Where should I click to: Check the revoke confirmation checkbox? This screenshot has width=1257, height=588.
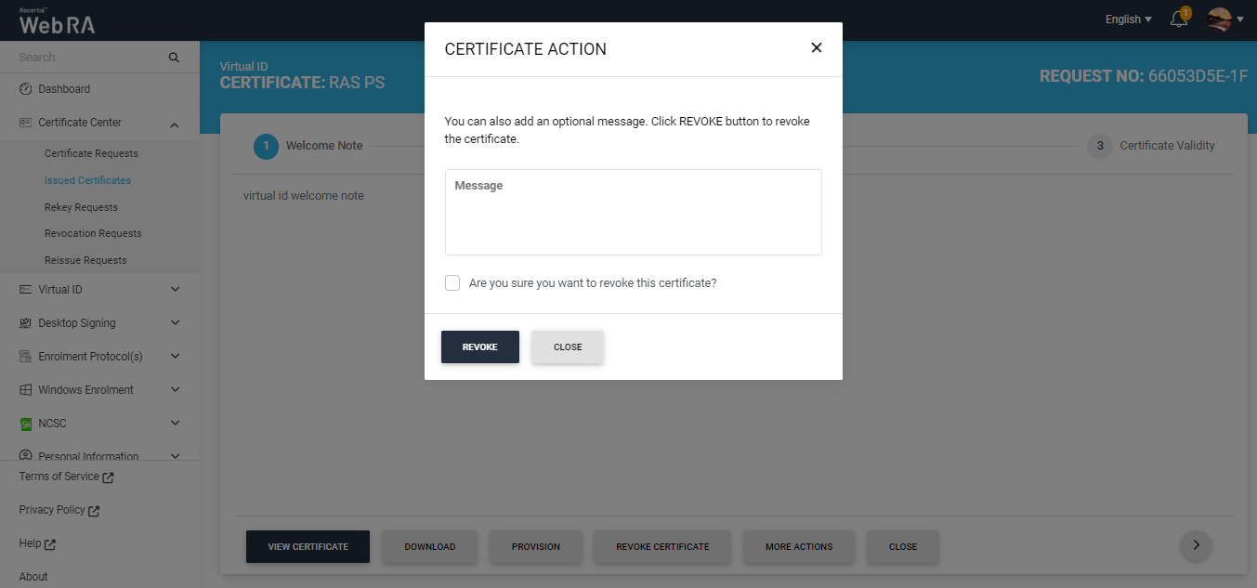452,283
